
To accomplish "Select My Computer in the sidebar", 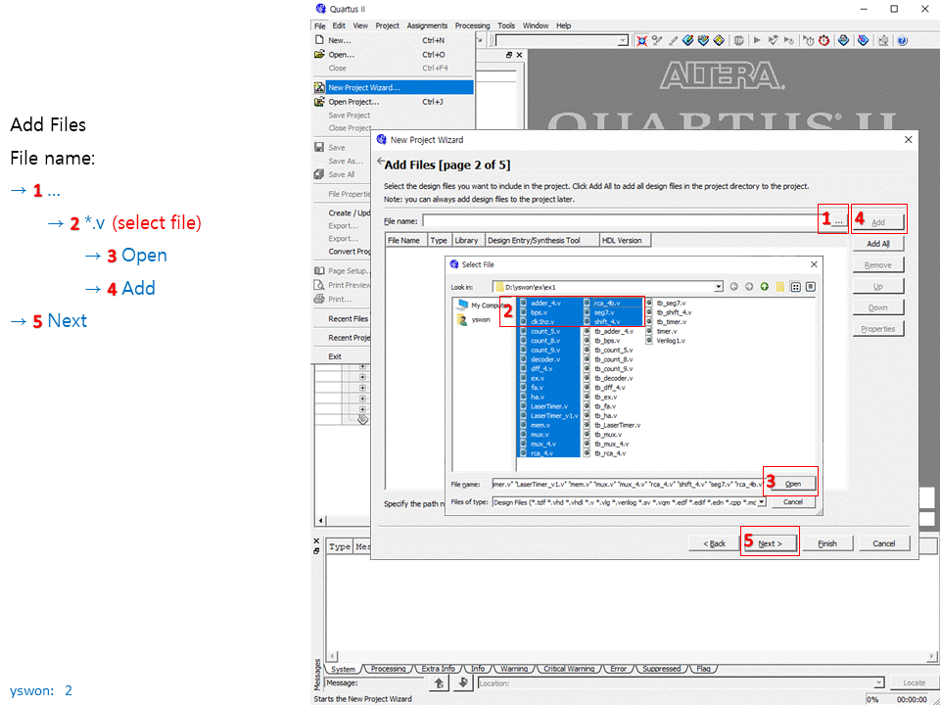I will (482, 305).
